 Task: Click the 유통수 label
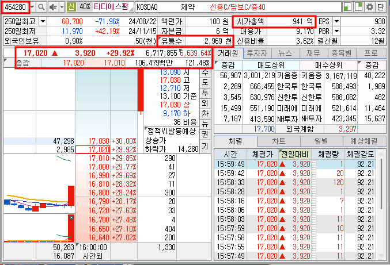tap(171, 41)
